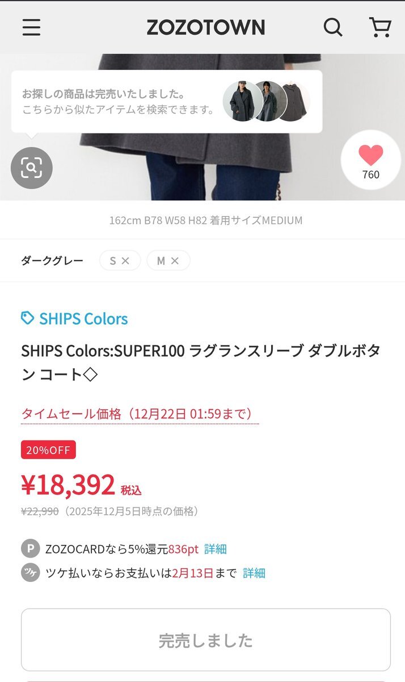This screenshot has height=682, width=405.
Task: Favorite the item with heart icon
Action: click(371, 160)
